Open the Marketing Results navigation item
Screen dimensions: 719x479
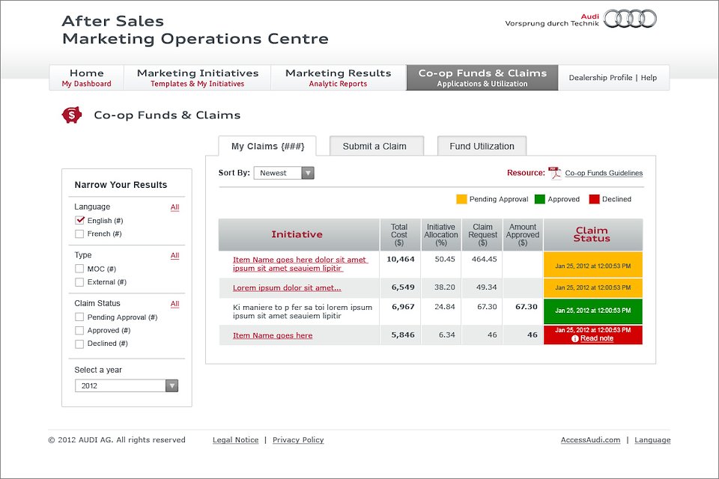pos(338,78)
